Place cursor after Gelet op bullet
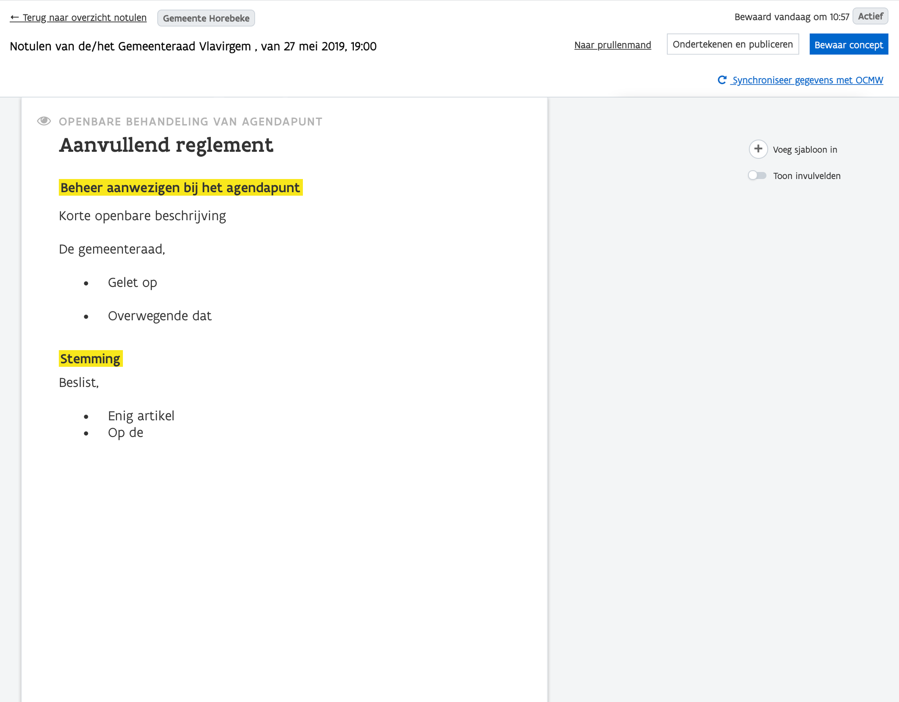 (157, 283)
